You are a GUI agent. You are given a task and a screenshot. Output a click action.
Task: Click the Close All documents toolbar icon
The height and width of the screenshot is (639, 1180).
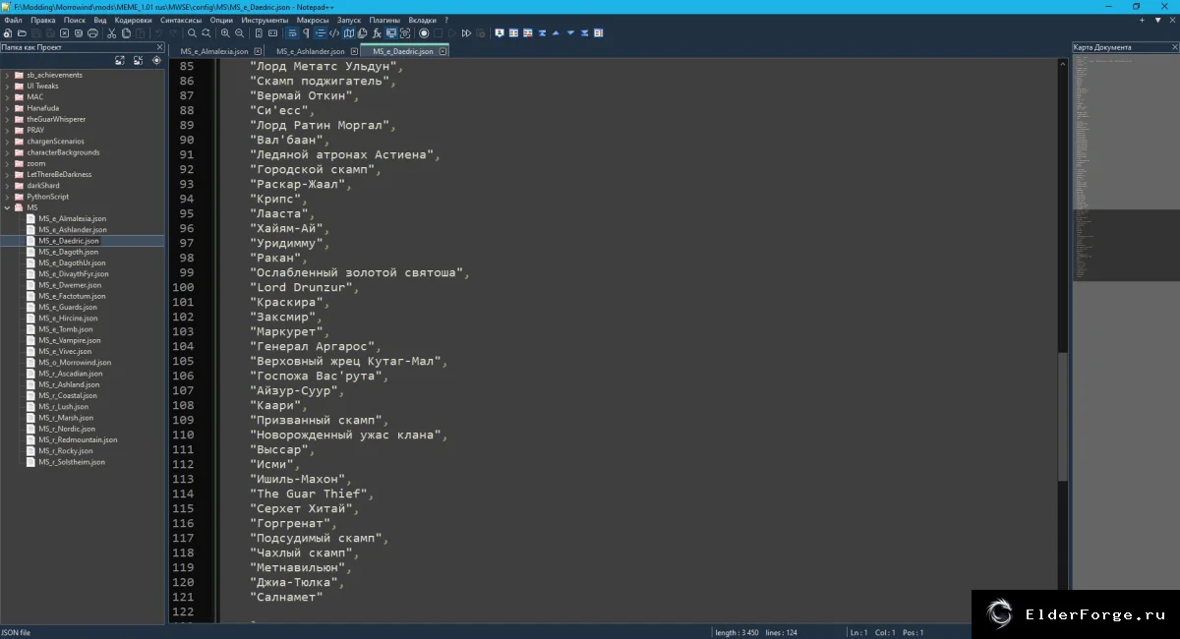tap(79, 33)
